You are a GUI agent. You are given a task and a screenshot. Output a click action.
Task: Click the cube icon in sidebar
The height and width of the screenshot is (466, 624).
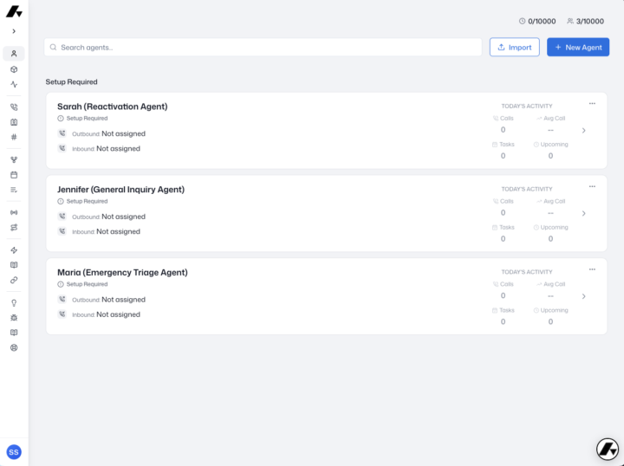[x=14, y=69]
